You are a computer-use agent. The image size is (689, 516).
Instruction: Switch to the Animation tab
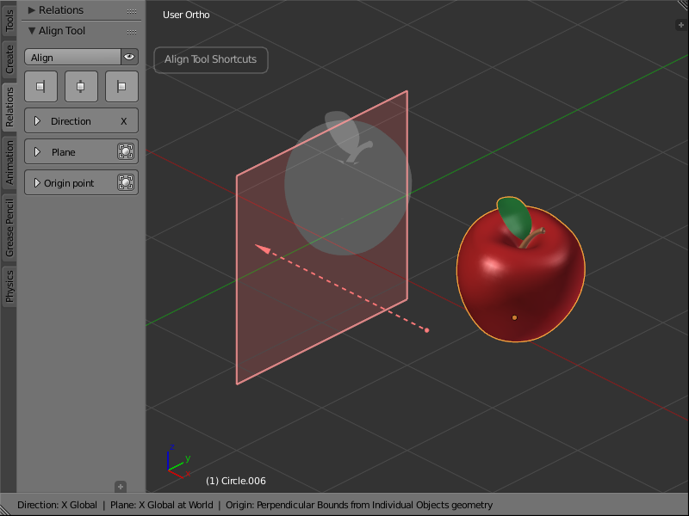coord(8,163)
